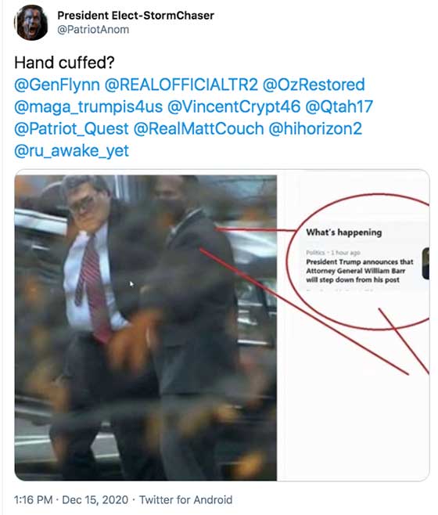Image resolution: width=438 pixels, height=515 pixels.
Task: Click the Twitter for Android source label
Action: pyautogui.click(x=186, y=499)
